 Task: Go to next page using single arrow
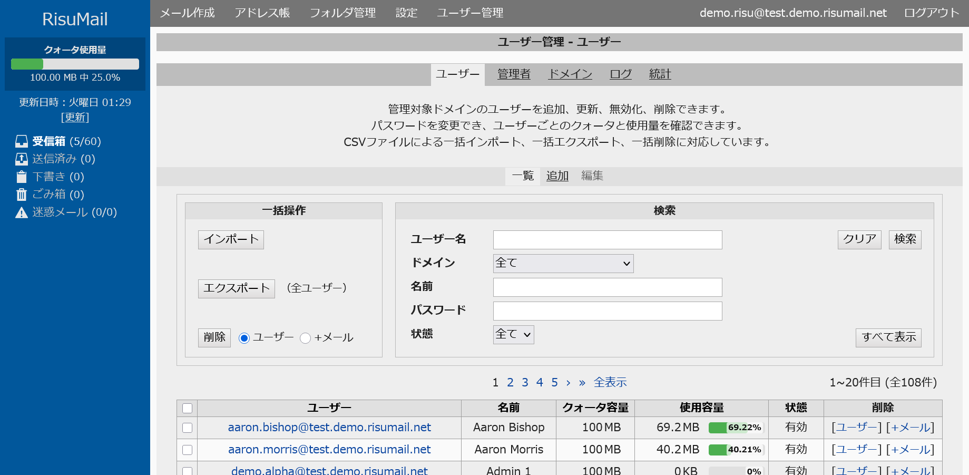(568, 383)
